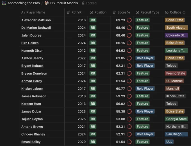Open the Position column header menu

click(x=98, y=12)
